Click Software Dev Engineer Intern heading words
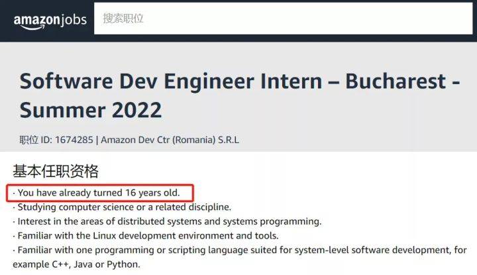Image resolution: width=477 pixels, height=275 pixels. pos(171,82)
